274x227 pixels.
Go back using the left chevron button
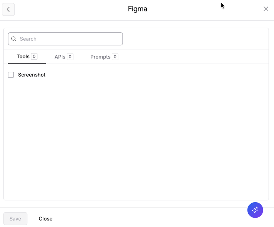click(8, 9)
